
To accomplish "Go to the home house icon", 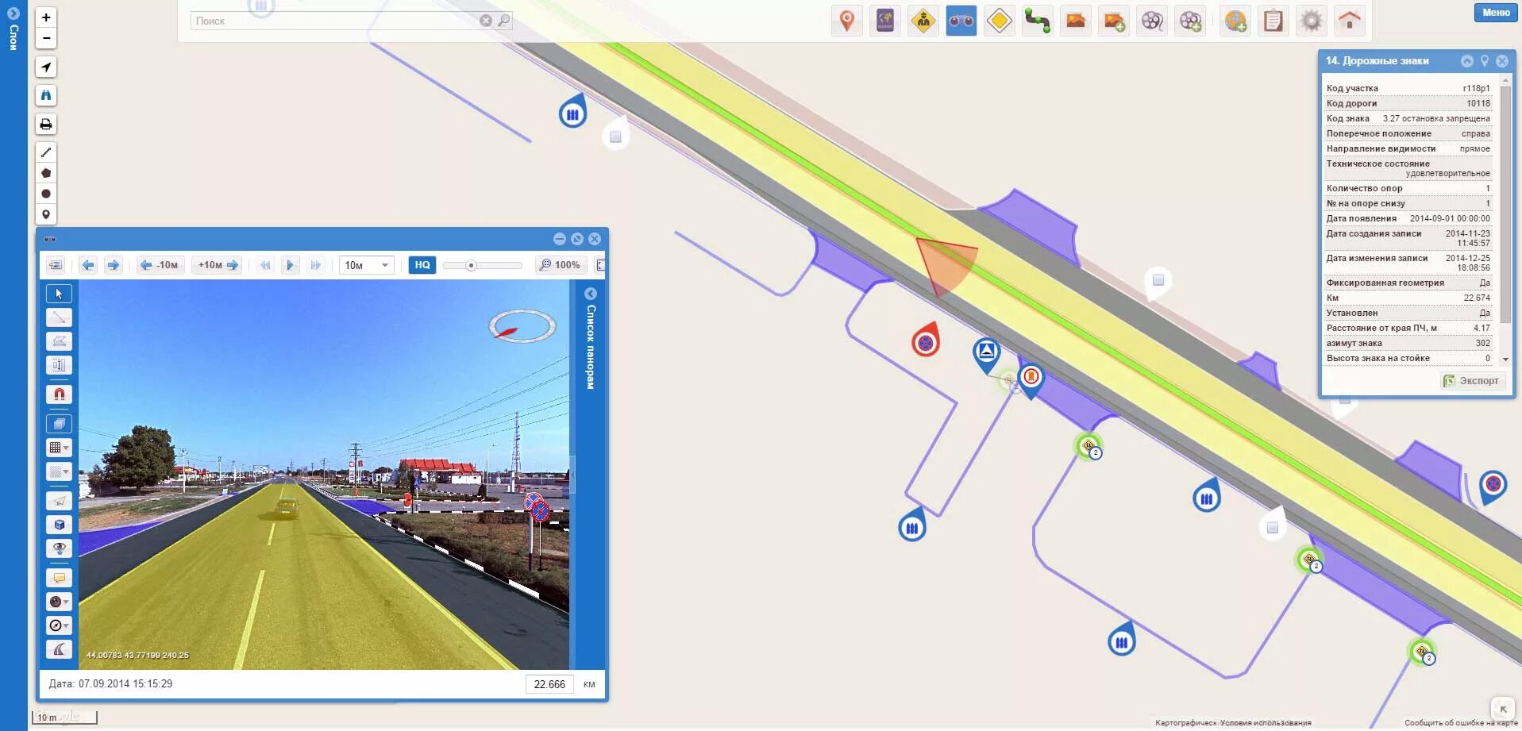I will click(1349, 21).
